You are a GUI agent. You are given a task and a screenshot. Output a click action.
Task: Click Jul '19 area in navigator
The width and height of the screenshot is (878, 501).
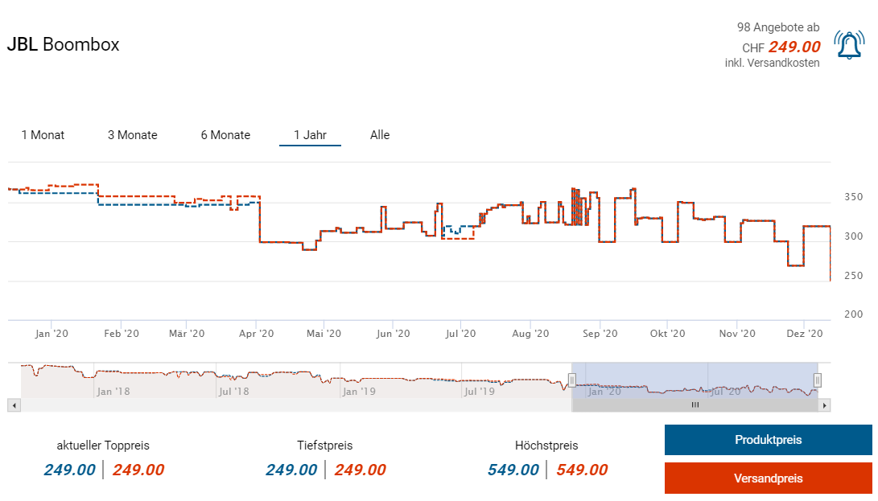click(x=479, y=392)
